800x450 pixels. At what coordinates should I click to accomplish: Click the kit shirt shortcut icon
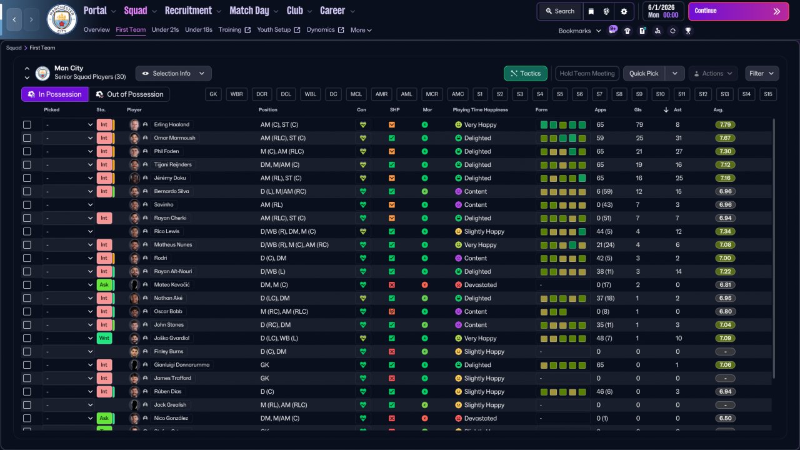627,31
